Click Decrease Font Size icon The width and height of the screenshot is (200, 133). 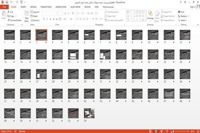68,13
